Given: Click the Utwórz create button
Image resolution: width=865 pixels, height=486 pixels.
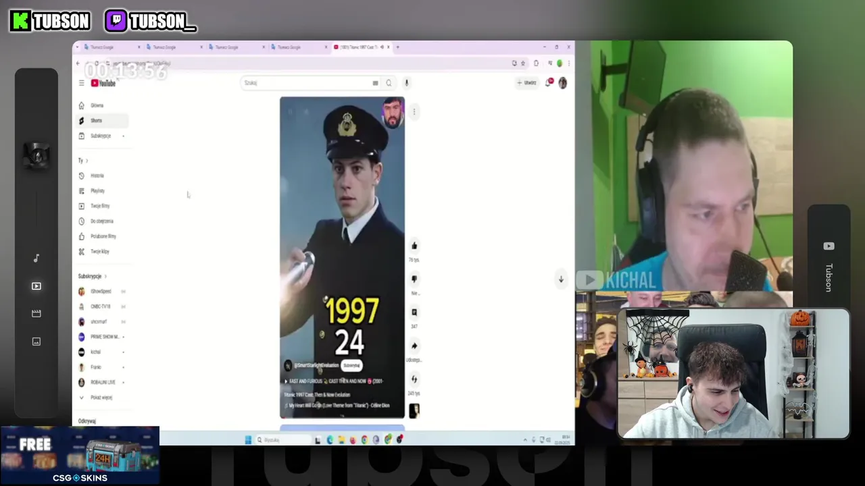Looking at the screenshot, I should (527, 83).
